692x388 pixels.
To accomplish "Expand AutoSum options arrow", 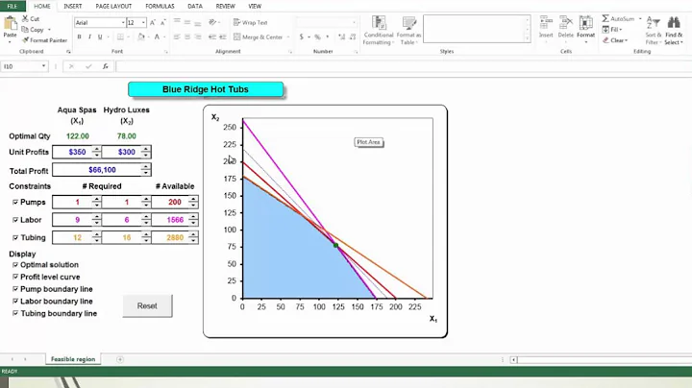I will click(x=640, y=18).
